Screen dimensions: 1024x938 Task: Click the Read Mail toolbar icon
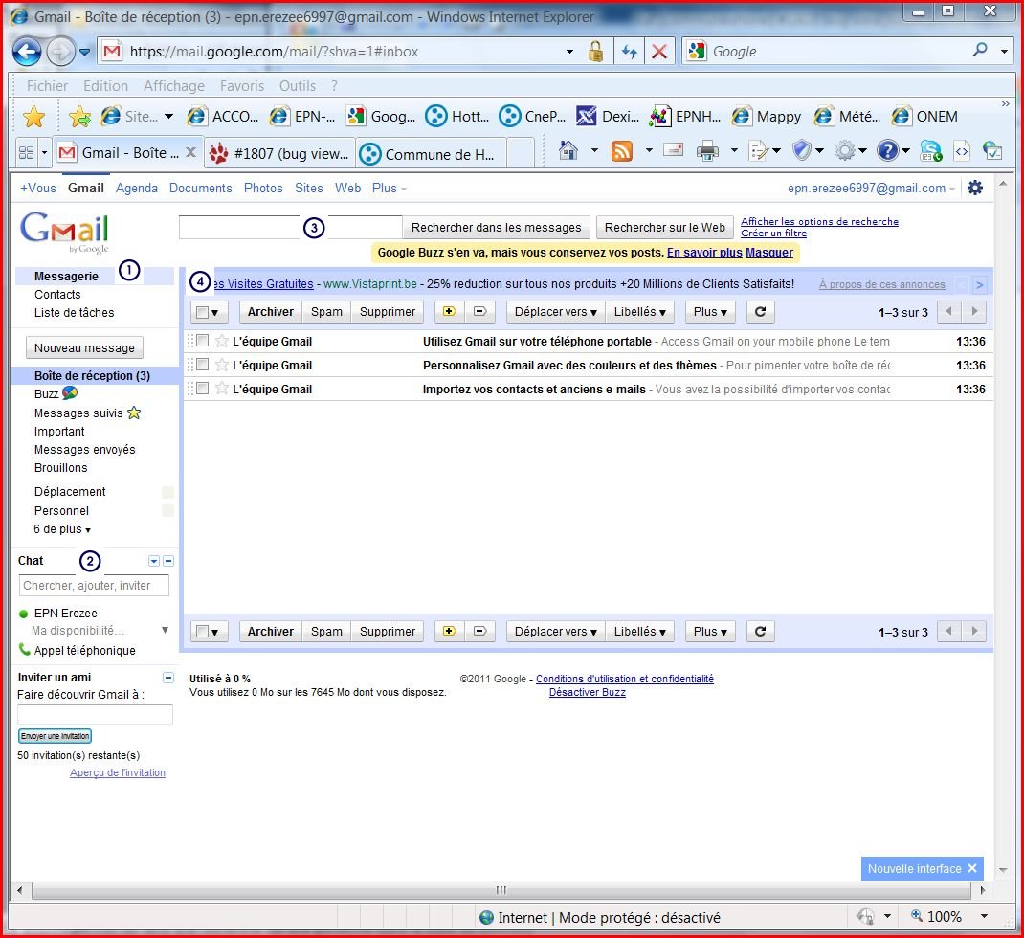pos(674,151)
